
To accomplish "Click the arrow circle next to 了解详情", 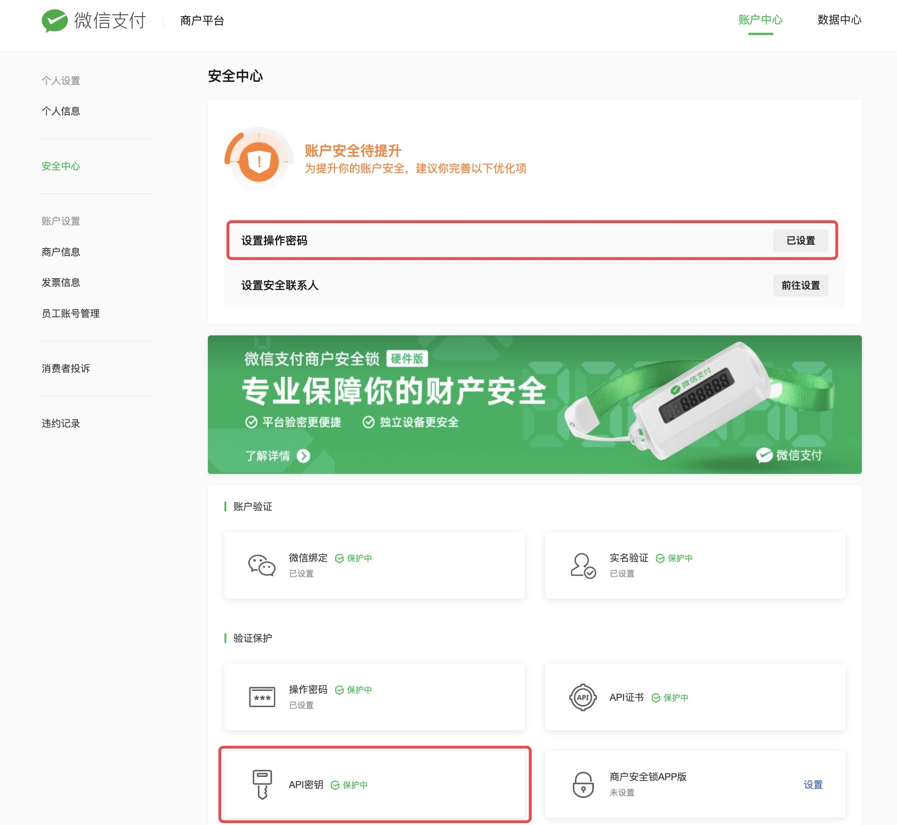I will (x=303, y=456).
